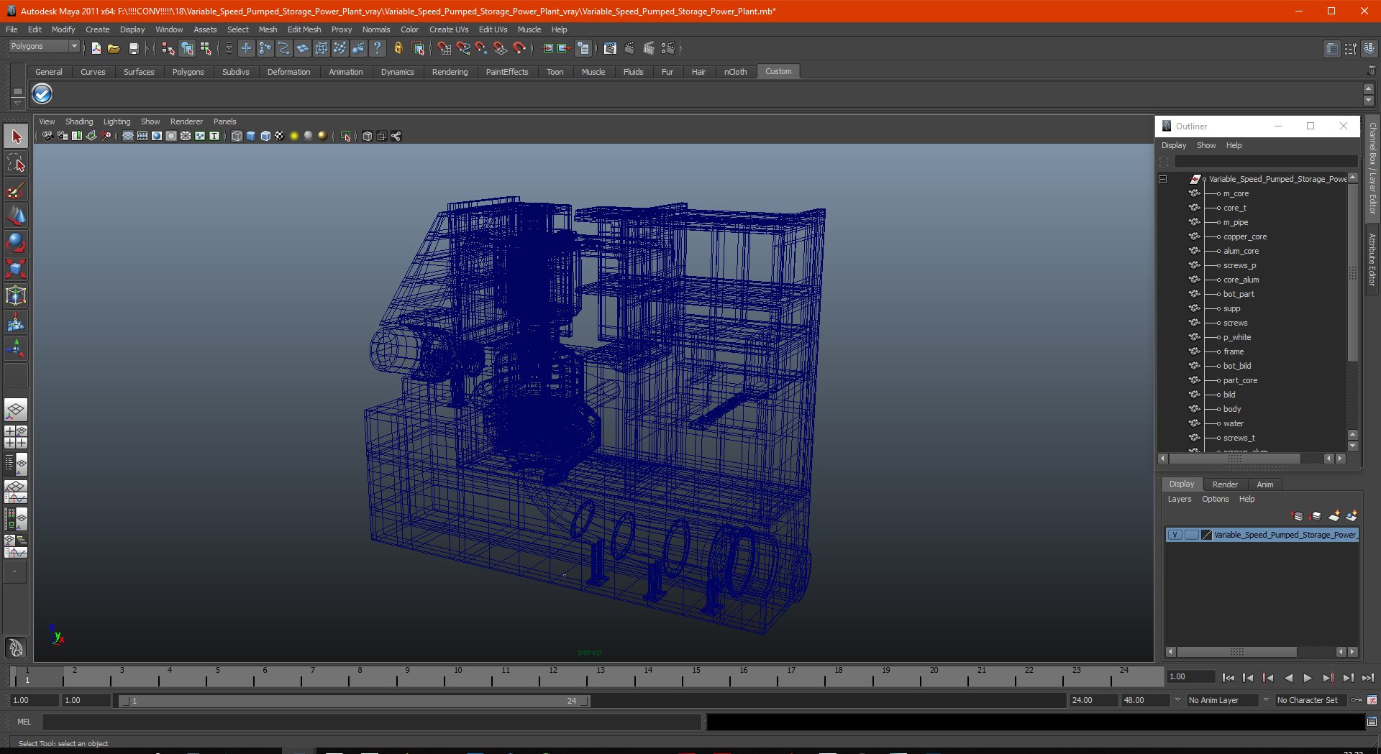Activate the Paint Selection tool
This screenshot has height=754, width=1381.
coord(16,190)
